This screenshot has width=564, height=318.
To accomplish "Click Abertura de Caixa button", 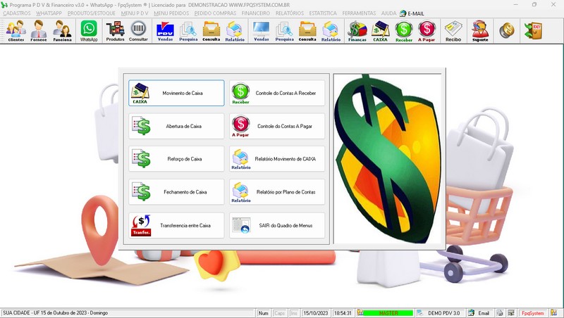I will (x=176, y=126).
